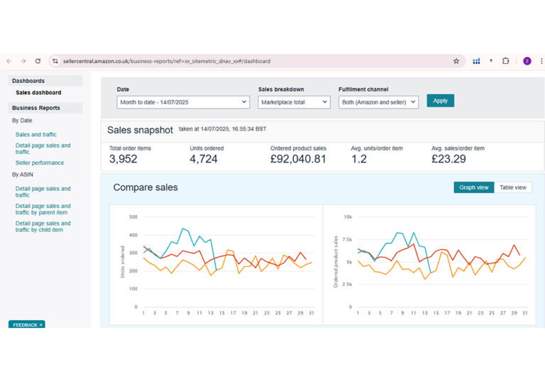Dismiss the Feedback tab using its X

[40, 325]
